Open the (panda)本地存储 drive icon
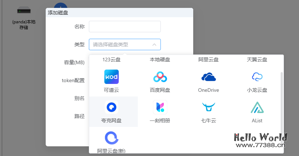The image size is (299, 156). click(24, 10)
